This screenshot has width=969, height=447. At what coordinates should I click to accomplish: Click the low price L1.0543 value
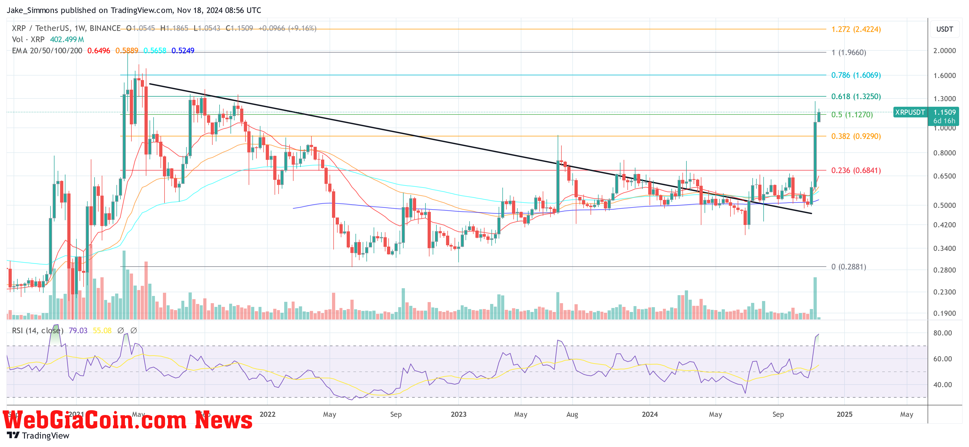tap(207, 28)
